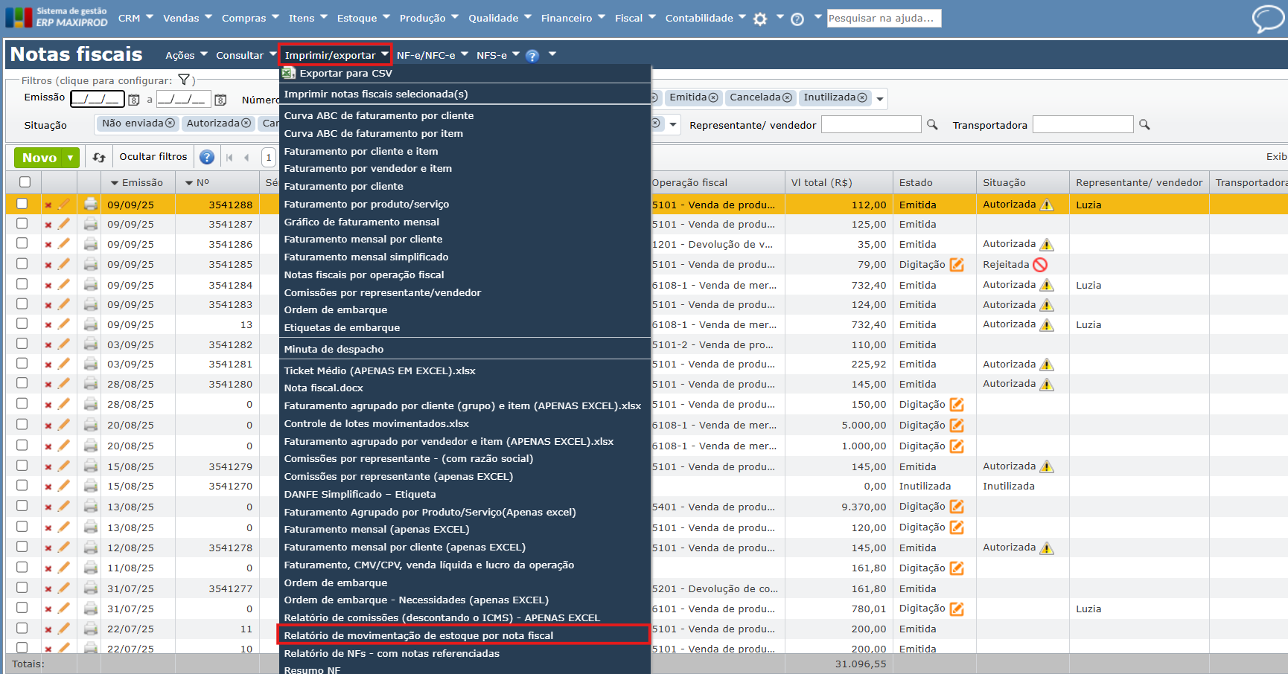The image size is (1288, 674).
Task: Click the filter funnel icon to configure filters
Action: tap(184, 80)
